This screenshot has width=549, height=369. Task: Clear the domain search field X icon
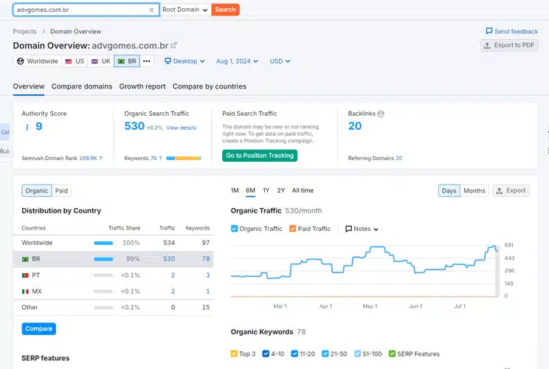pos(151,10)
